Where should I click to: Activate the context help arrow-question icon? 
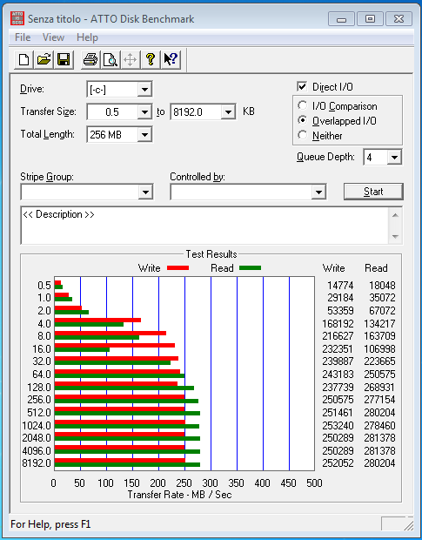171,60
